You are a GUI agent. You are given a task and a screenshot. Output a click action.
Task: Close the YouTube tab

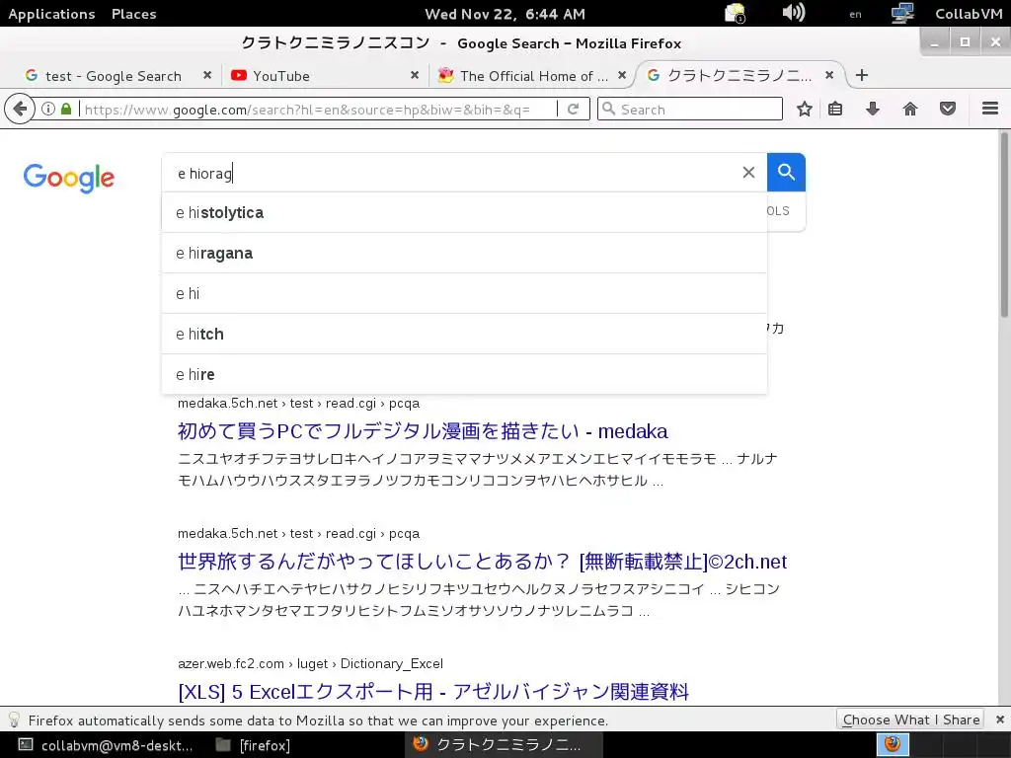click(x=415, y=75)
